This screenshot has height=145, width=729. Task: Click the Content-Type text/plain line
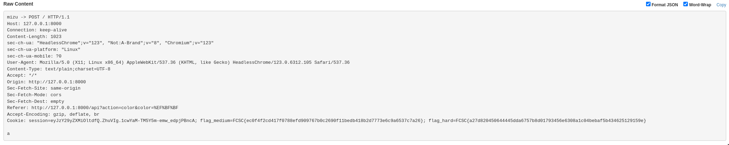point(59,69)
